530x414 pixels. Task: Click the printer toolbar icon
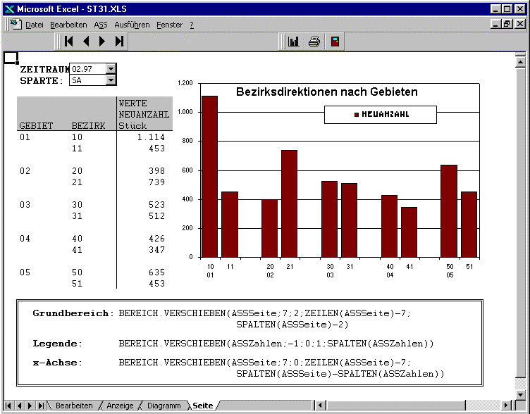tap(314, 42)
